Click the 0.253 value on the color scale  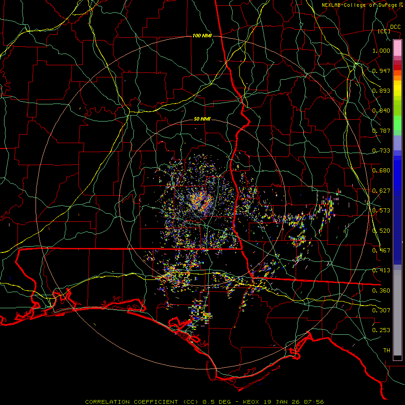click(381, 330)
